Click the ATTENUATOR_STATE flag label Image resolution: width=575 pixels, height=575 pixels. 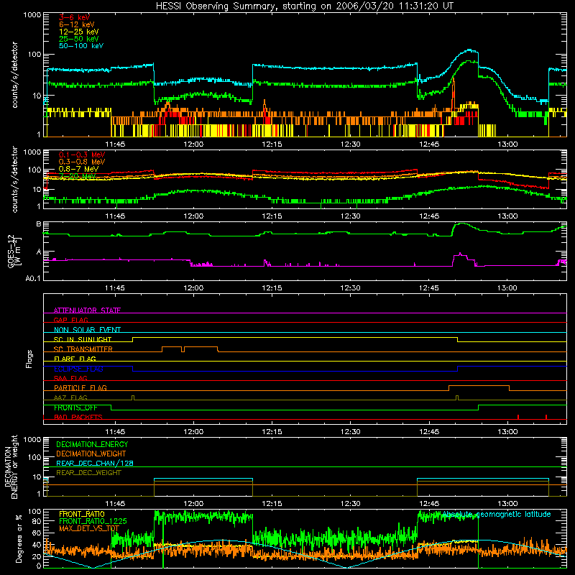click(87, 310)
